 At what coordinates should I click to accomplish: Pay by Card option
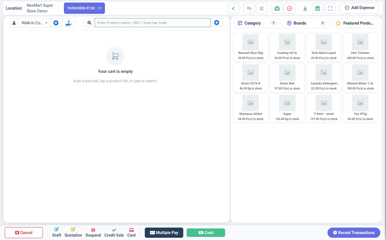[x=131, y=232]
